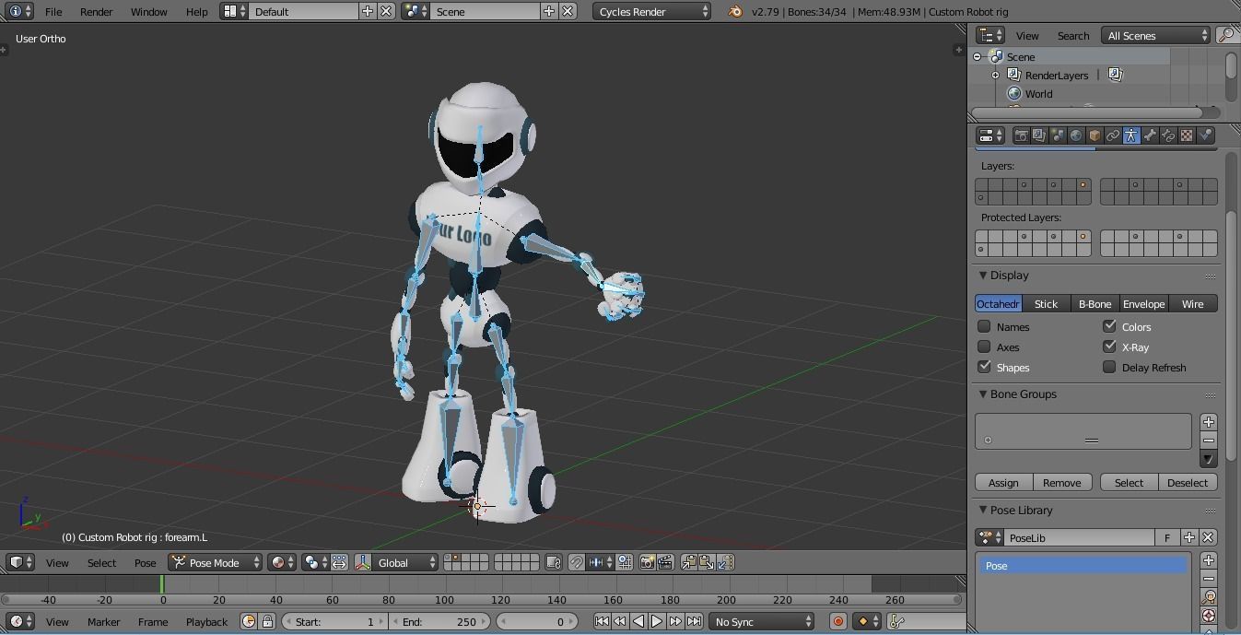The image size is (1241, 635).
Task: Toggle auto keyframe record button
Action: click(837, 622)
